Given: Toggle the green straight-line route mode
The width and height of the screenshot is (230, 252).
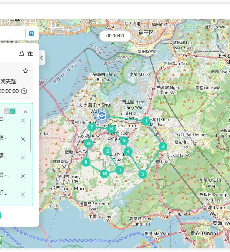Looking at the screenshot, I should point(12,111).
